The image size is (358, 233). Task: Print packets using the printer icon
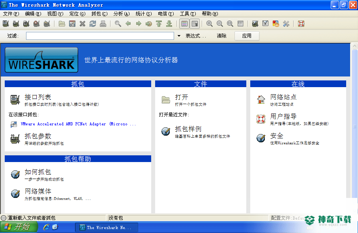103,24
